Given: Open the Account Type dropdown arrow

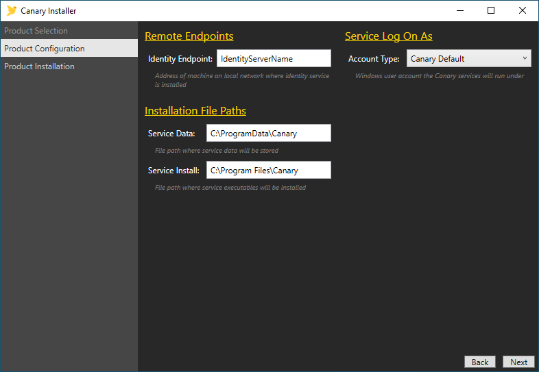Looking at the screenshot, I should 525,58.
